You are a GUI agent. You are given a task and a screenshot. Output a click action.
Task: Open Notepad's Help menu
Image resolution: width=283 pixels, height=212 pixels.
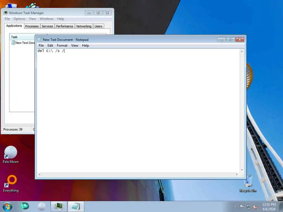tap(85, 46)
